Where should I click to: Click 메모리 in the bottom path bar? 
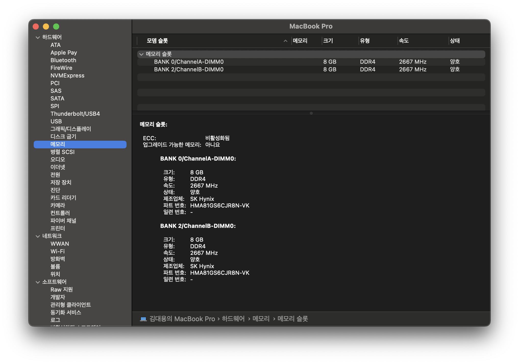261,319
